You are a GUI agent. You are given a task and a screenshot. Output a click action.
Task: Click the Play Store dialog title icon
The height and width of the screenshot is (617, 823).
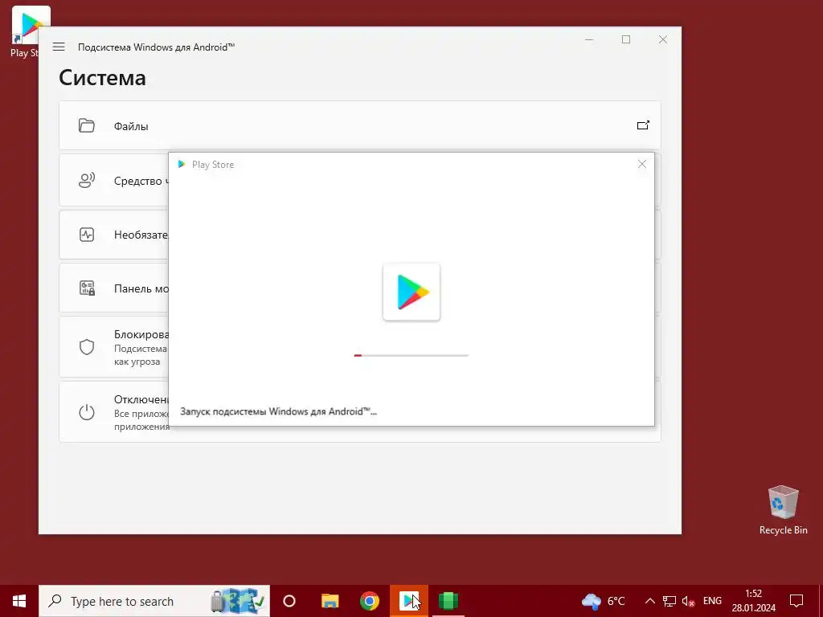(x=182, y=164)
